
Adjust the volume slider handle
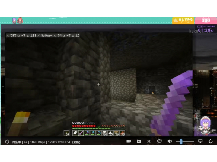(181, 141)
